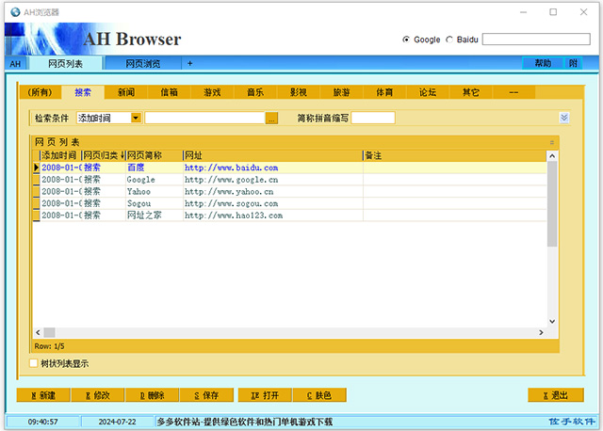Image resolution: width=603 pixels, height=431 pixels.
Task: Sort by 网页归类 column header
Action: point(104,155)
